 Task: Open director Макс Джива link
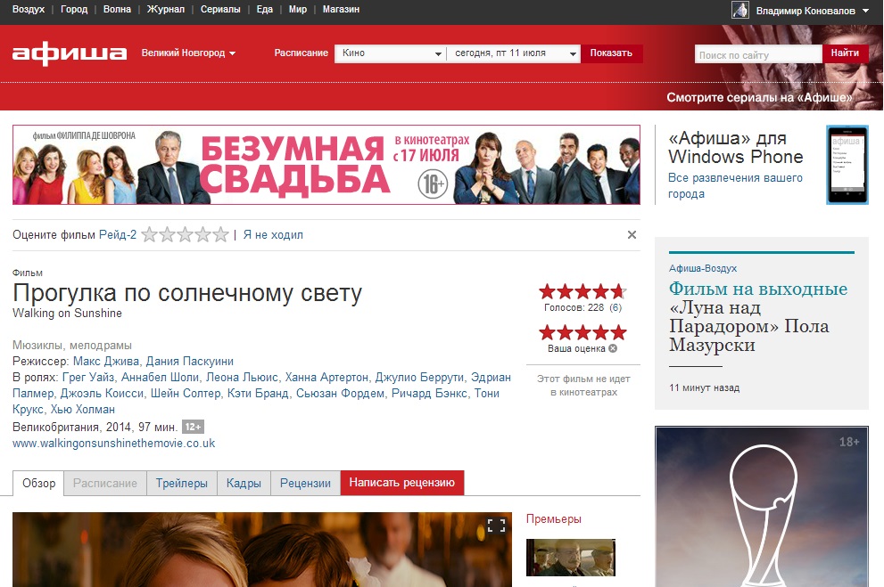point(106,362)
